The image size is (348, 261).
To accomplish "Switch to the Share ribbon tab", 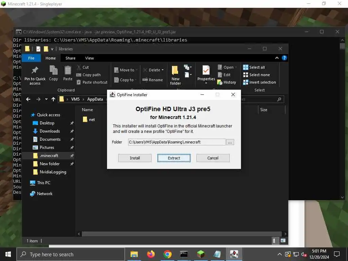I will tap(70, 58).
